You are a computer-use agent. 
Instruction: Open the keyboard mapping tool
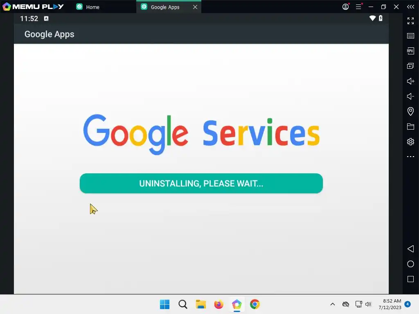(410, 36)
